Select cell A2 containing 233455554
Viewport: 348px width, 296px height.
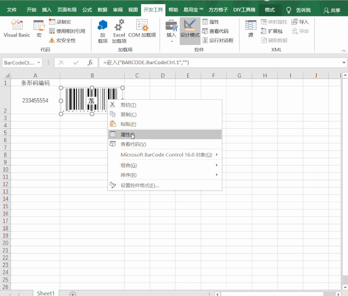35,101
